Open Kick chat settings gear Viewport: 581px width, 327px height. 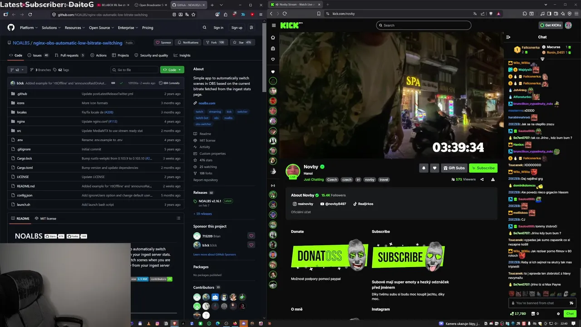tap(558, 314)
